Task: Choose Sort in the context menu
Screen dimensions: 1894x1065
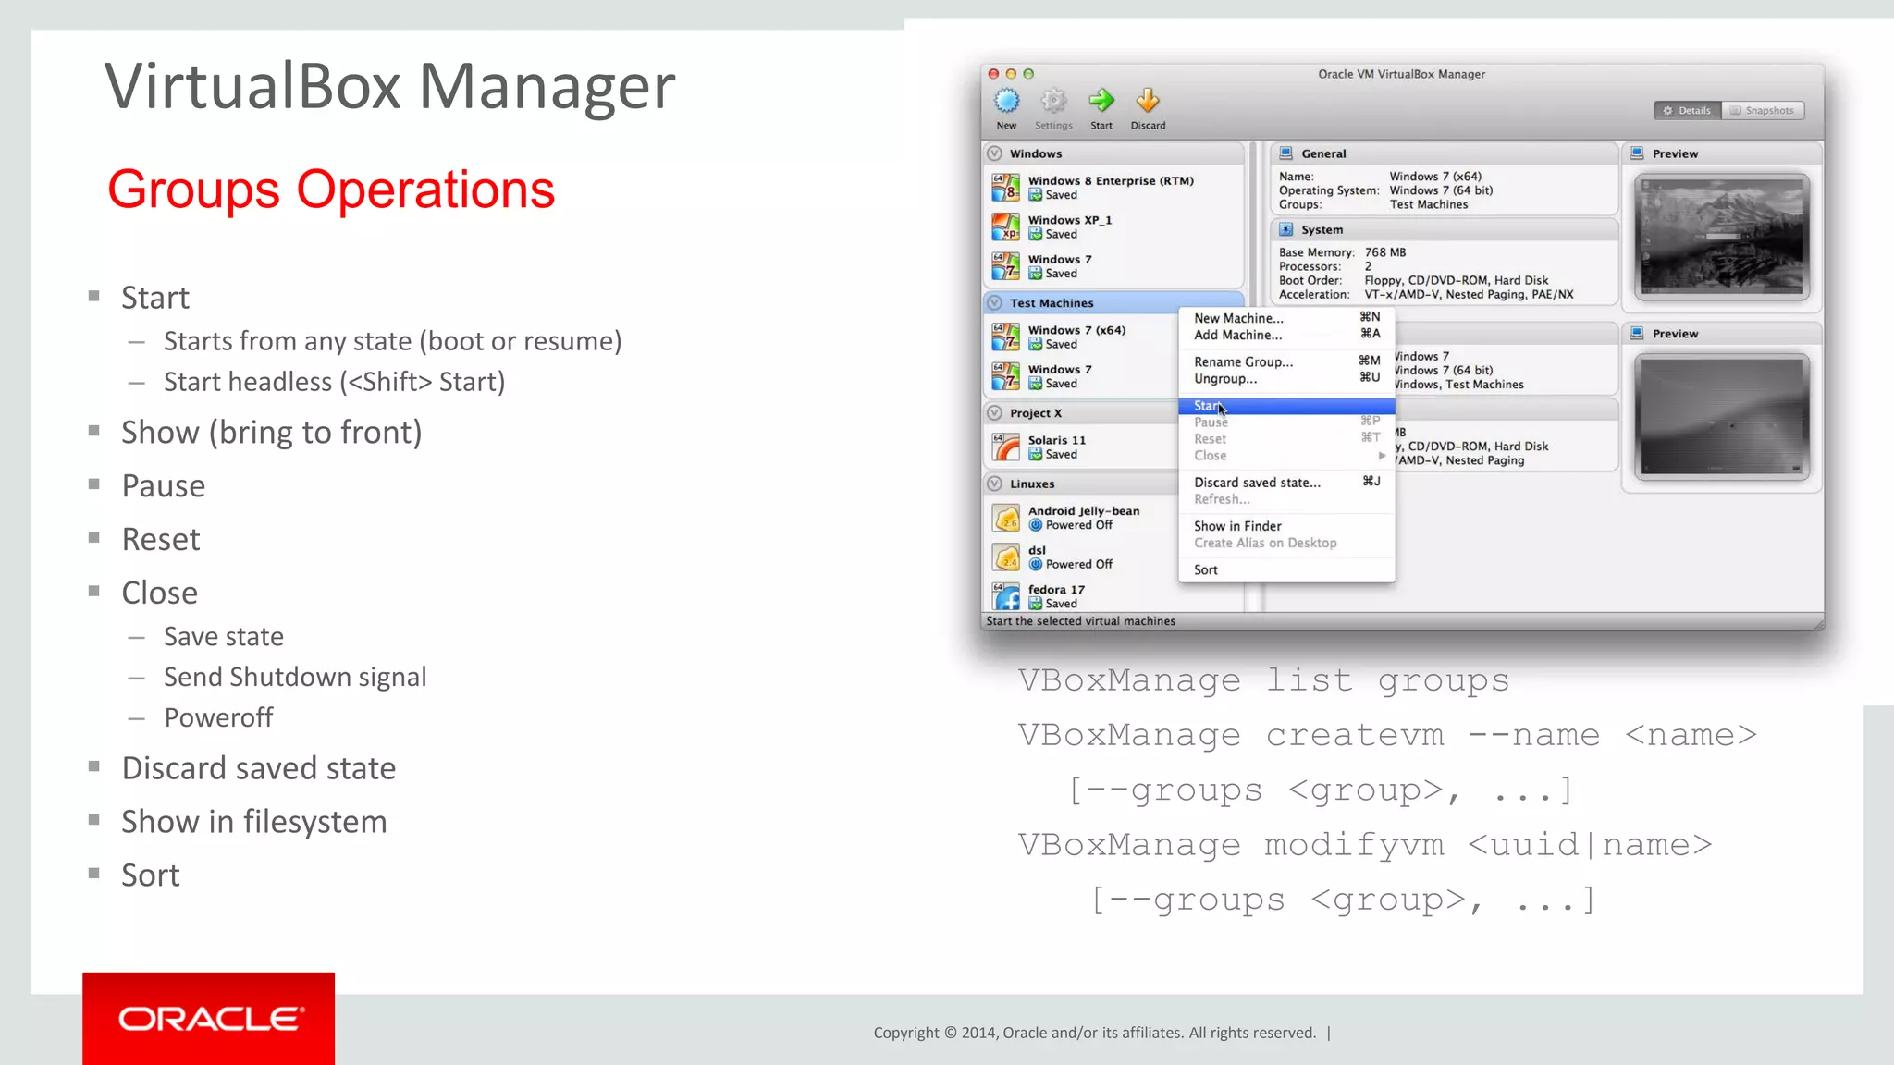Action: [1206, 570]
